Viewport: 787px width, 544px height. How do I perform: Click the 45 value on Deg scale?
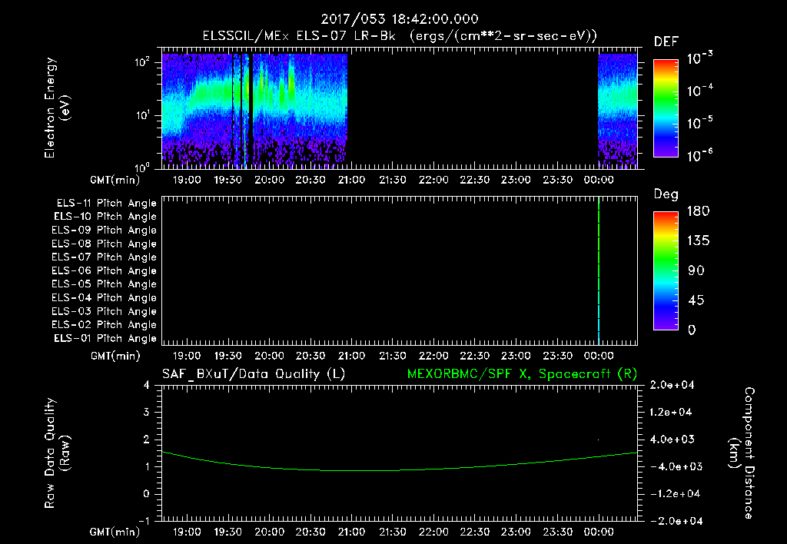click(x=696, y=300)
